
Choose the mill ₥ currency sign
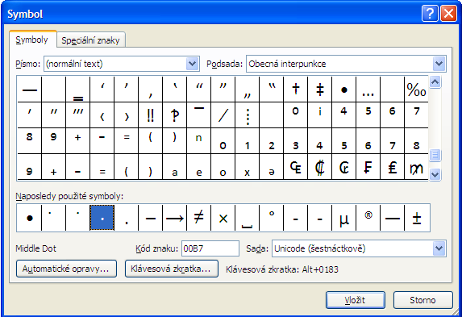click(x=416, y=167)
